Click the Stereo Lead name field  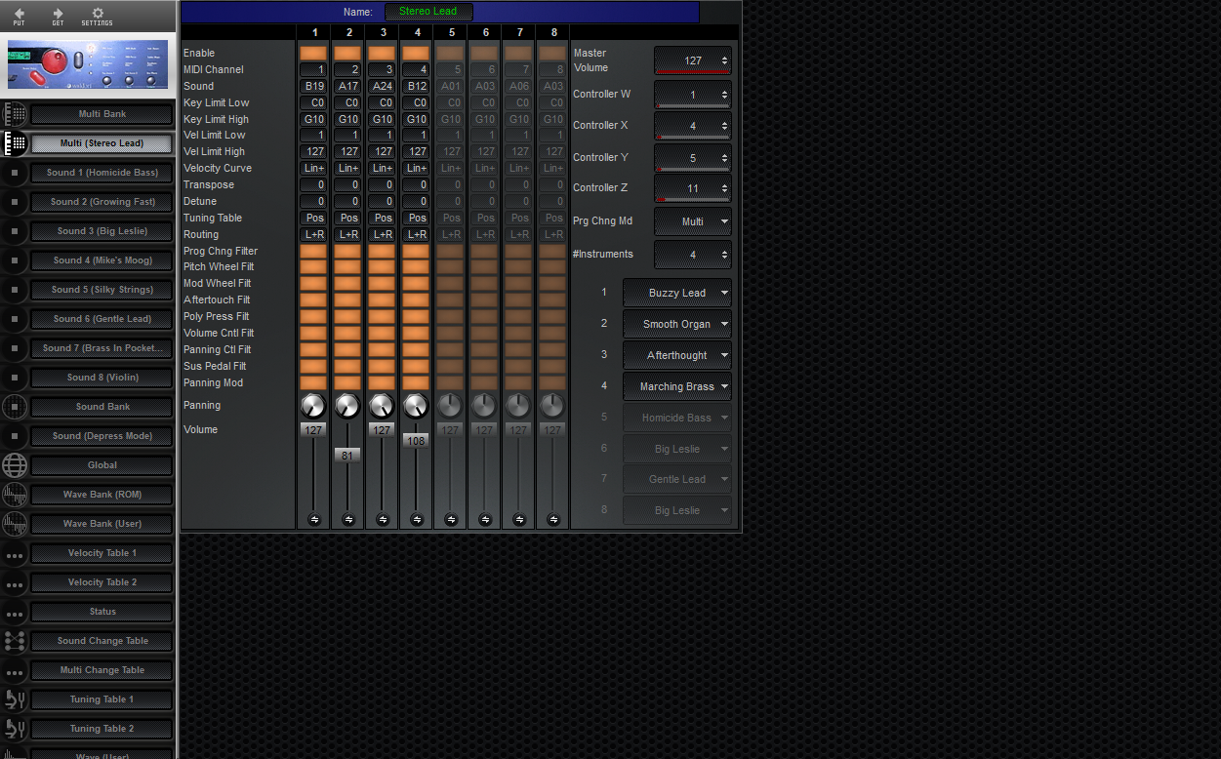(427, 12)
